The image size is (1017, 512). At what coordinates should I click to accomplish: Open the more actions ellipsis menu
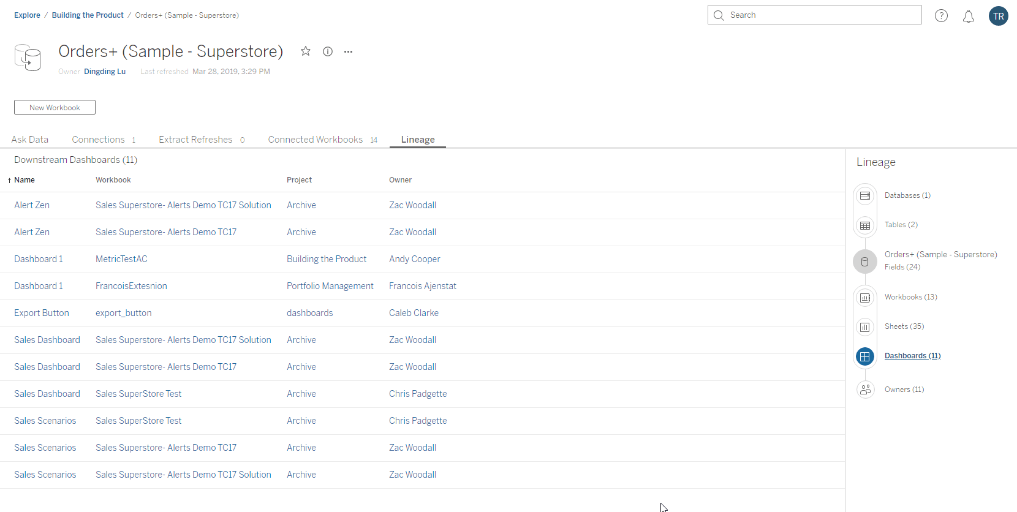click(x=349, y=51)
